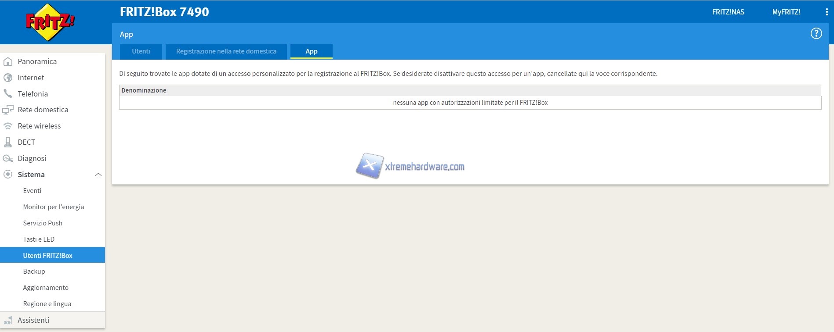Click the Rete wireless Wi-Fi icon

pyautogui.click(x=8, y=126)
